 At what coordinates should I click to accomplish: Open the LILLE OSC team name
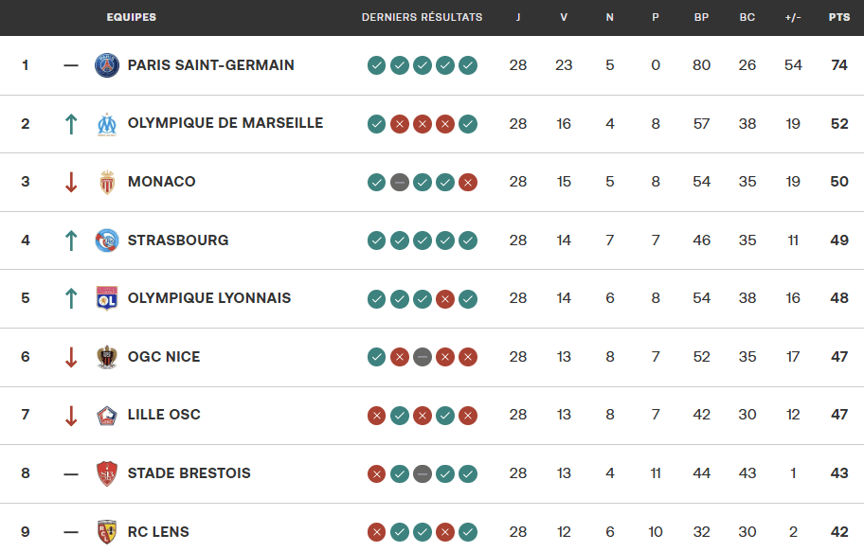(164, 415)
